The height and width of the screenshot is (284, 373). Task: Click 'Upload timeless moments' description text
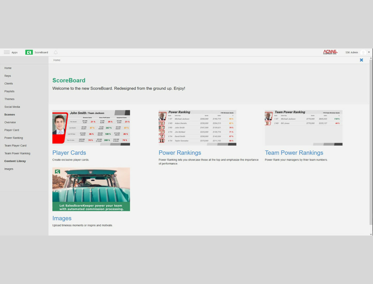pyautogui.click(x=82, y=225)
